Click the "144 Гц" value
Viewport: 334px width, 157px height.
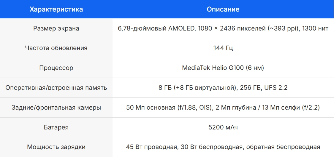223,48
